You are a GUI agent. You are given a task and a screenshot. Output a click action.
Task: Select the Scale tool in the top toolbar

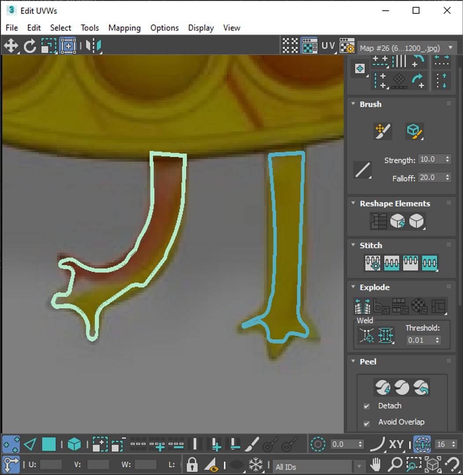click(x=48, y=46)
